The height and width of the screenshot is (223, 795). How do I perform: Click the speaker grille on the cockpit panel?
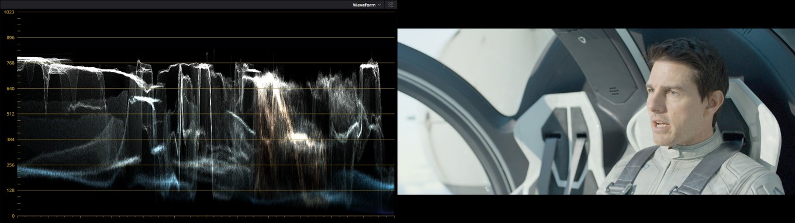click(x=612, y=91)
